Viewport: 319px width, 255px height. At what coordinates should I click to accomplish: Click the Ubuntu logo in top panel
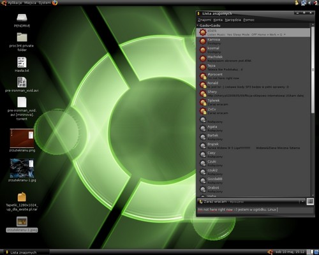[x=4, y=3]
